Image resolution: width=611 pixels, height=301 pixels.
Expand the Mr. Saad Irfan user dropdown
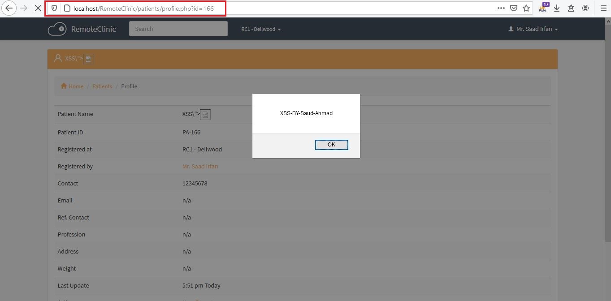(x=533, y=29)
